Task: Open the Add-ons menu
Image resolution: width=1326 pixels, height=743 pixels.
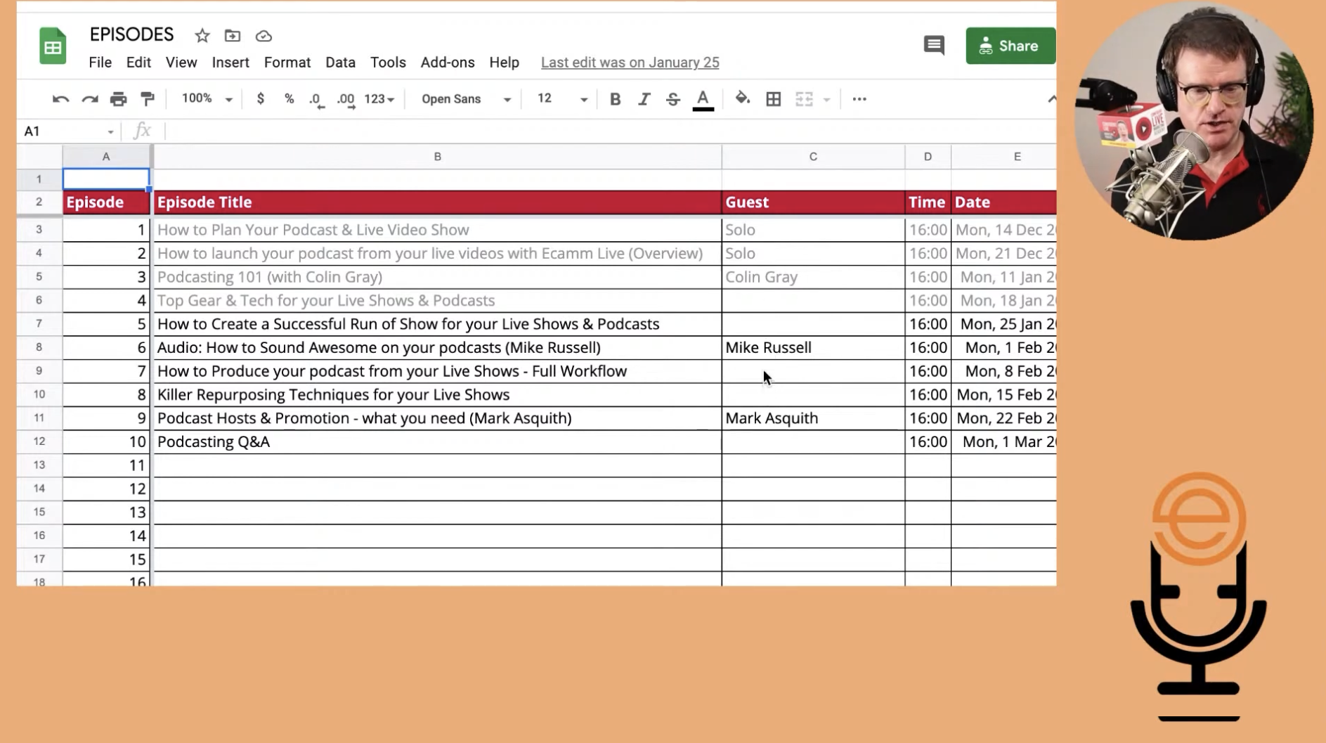Action: (447, 63)
